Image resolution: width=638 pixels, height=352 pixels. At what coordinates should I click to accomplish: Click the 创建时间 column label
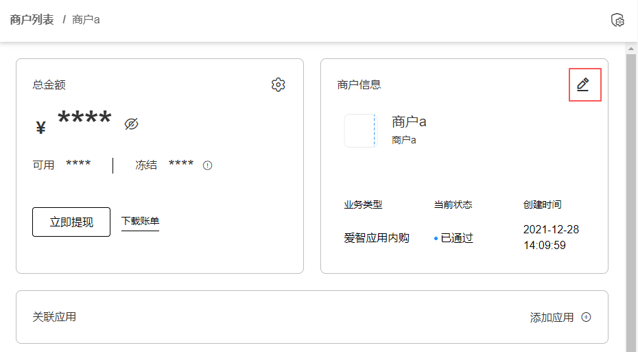(x=543, y=204)
